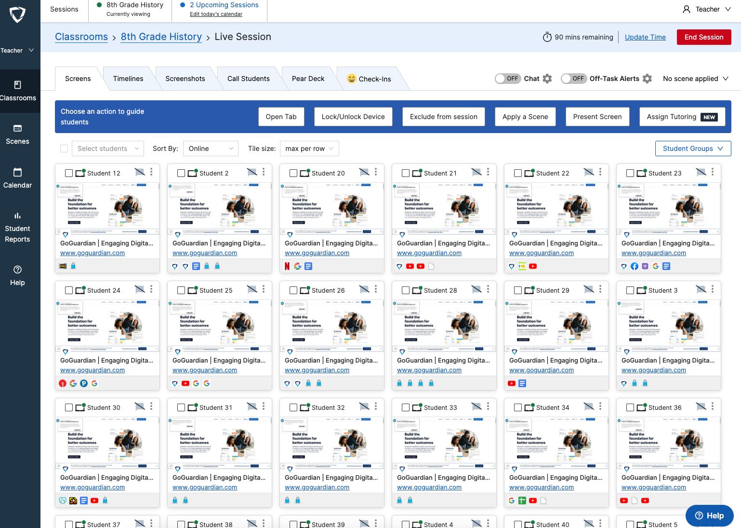Click the floating Help button
741x528 pixels.
tap(710, 515)
